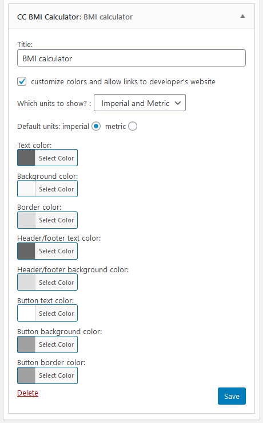The image size is (263, 423).
Task: Select metric as default units
Action: pos(133,126)
